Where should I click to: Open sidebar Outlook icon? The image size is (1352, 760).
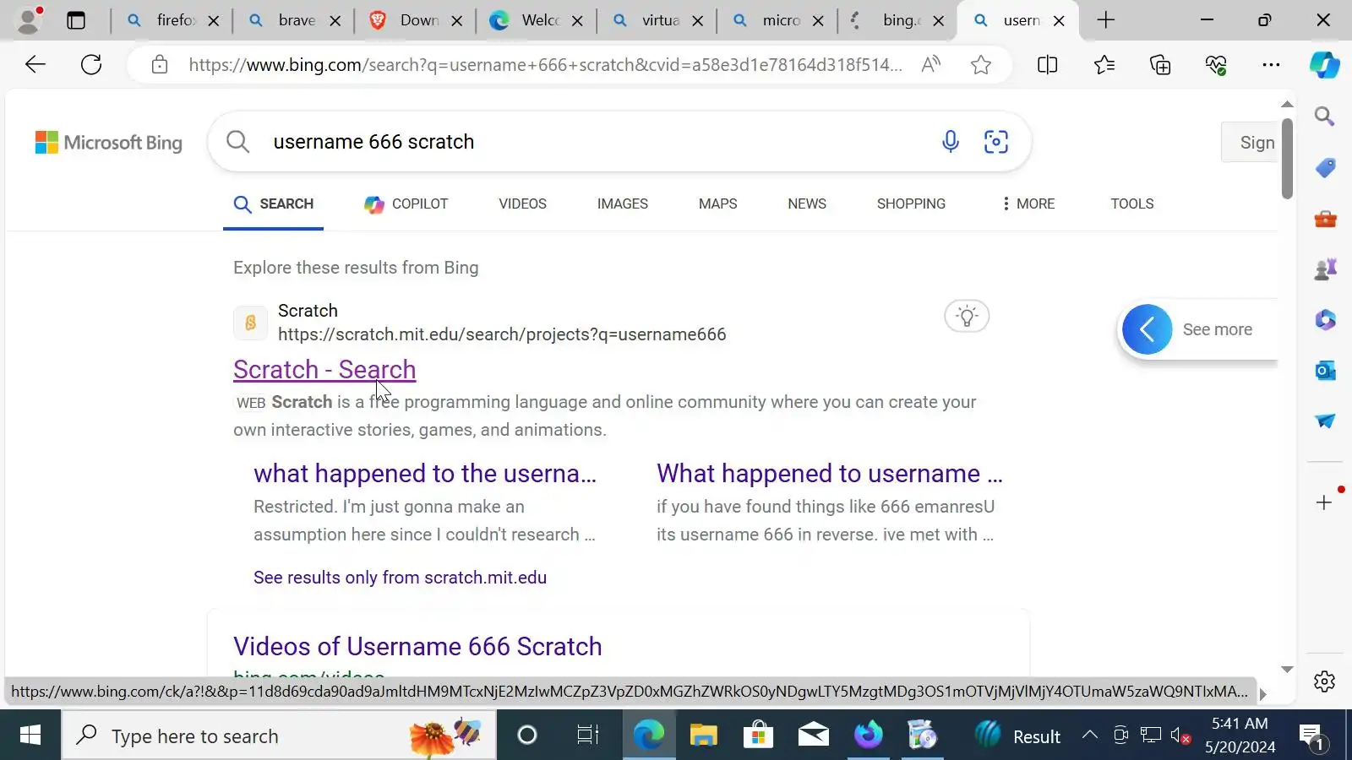(1325, 371)
